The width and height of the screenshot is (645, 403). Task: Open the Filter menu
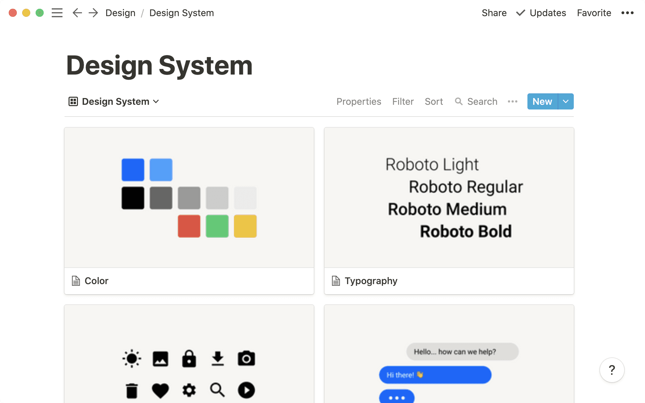403,101
